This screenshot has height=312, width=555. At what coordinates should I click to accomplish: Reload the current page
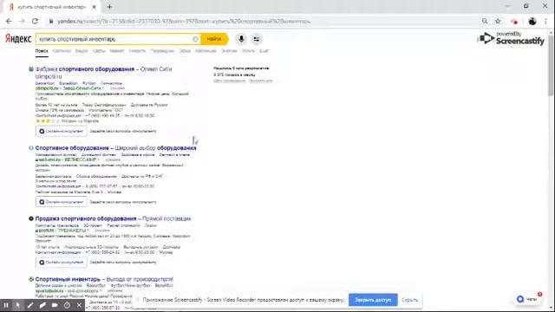tap(35, 21)
